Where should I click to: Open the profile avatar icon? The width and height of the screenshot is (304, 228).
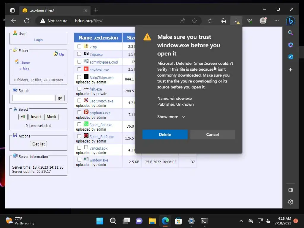click(x=263, y=21)
